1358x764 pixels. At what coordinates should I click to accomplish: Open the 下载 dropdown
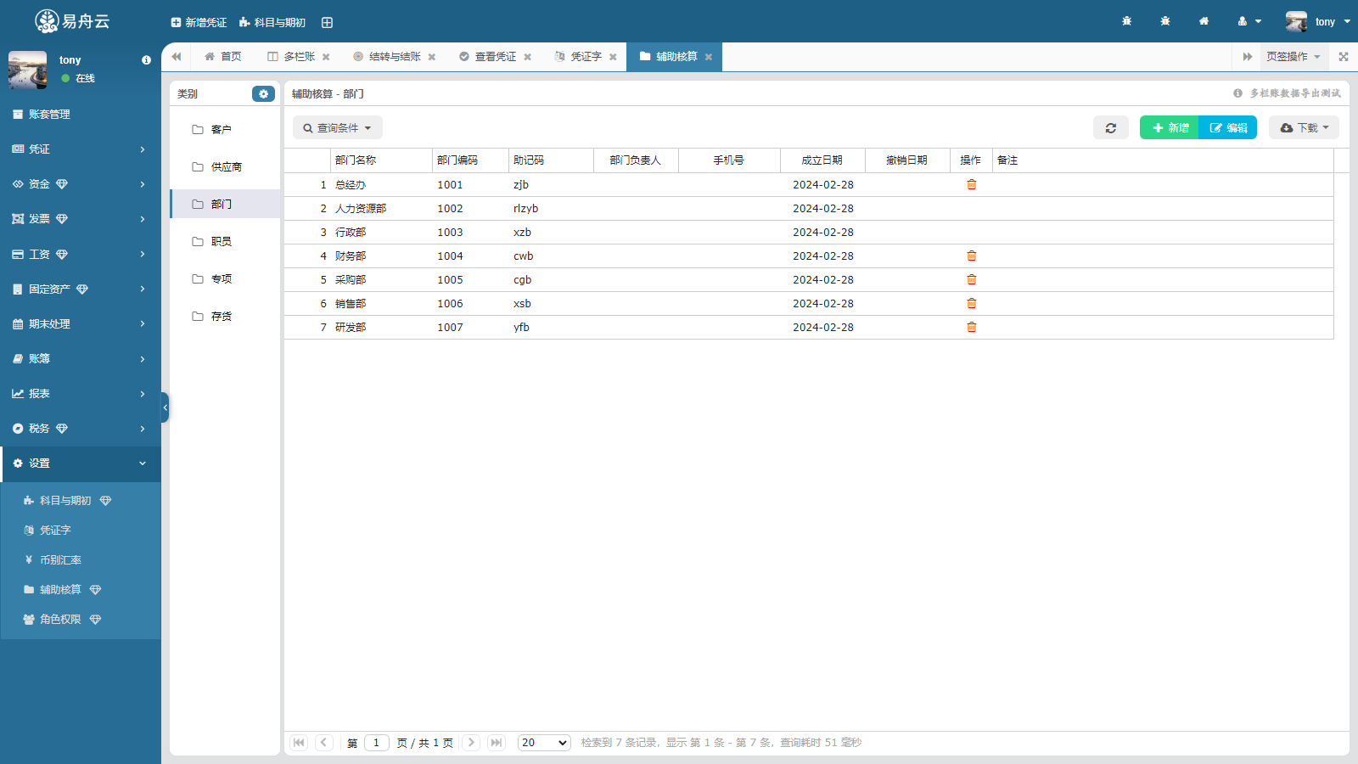point(1305,127)
